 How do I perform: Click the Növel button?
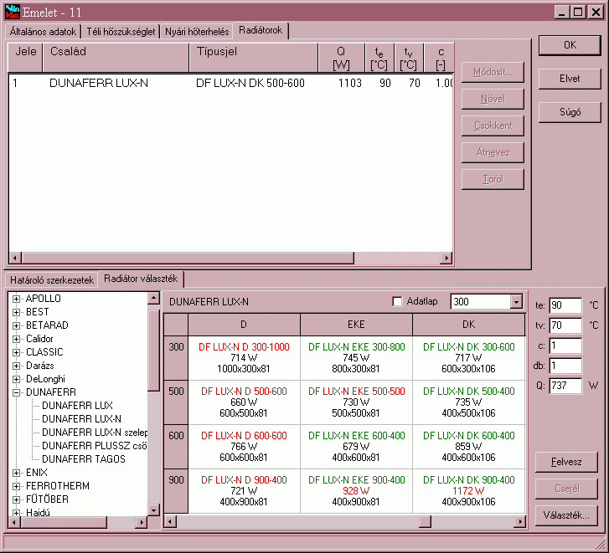[493, 99]
